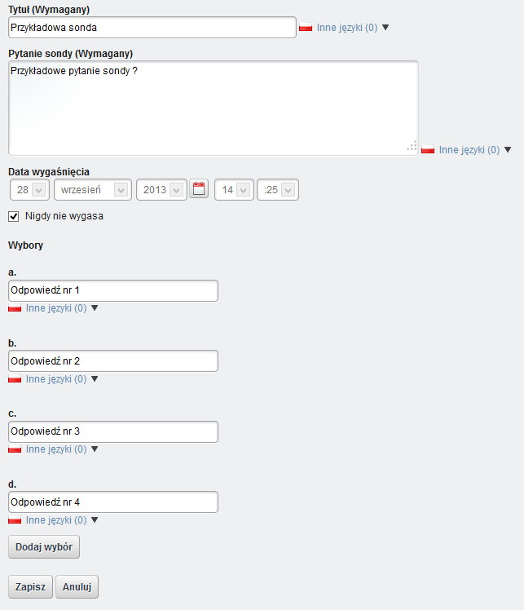Click Polish flag next to poll question

(428, 149)
